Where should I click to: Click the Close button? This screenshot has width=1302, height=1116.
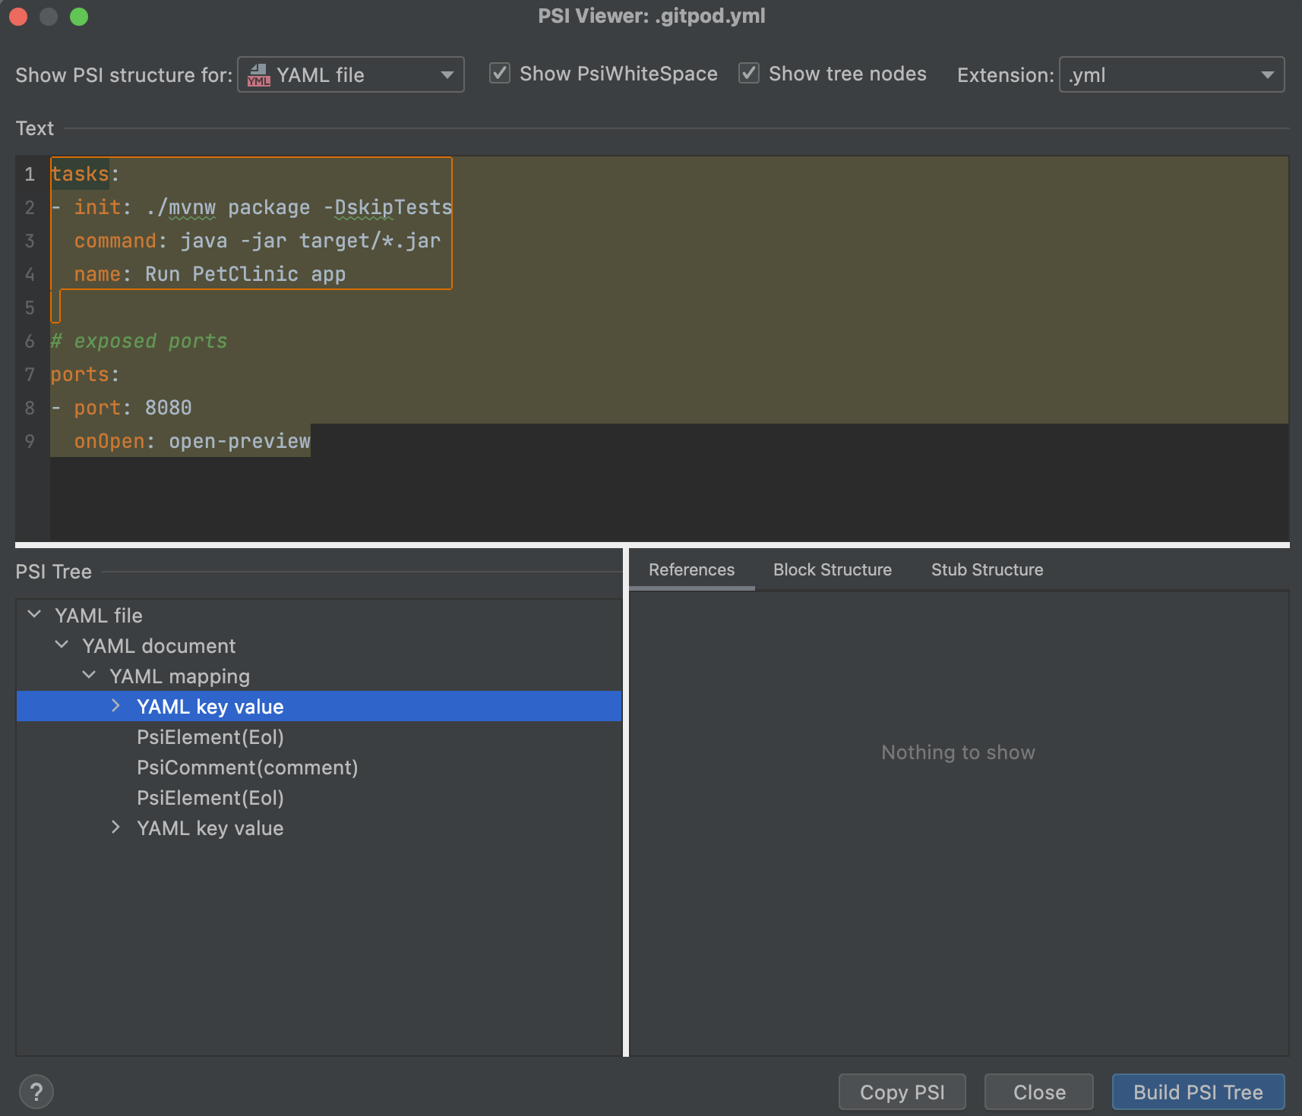1039,1092
